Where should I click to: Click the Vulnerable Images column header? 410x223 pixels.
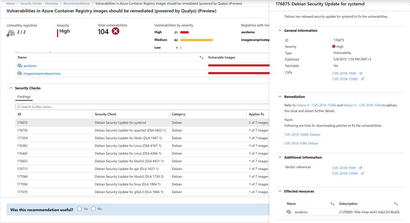(222, 57)
